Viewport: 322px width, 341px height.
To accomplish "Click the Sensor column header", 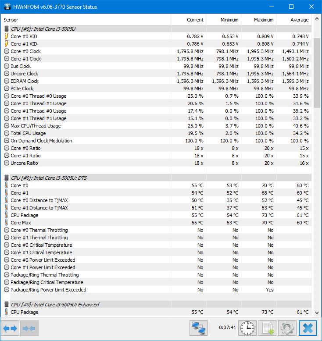I will (86, 20).
